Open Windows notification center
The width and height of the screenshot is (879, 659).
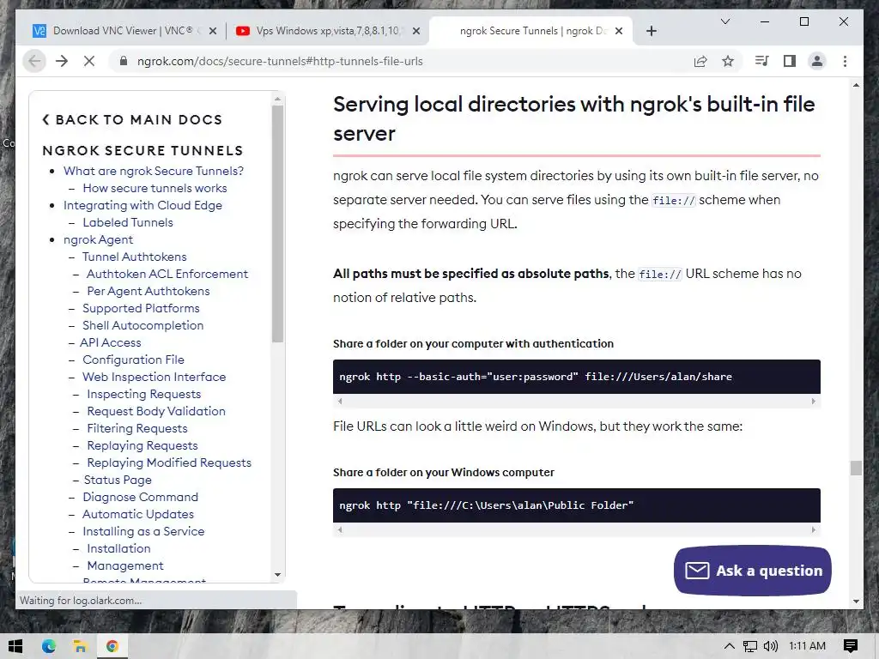[851, 646]
